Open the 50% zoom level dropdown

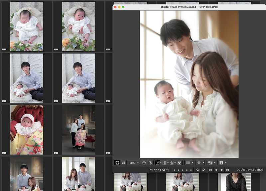(x=134, y=163)
